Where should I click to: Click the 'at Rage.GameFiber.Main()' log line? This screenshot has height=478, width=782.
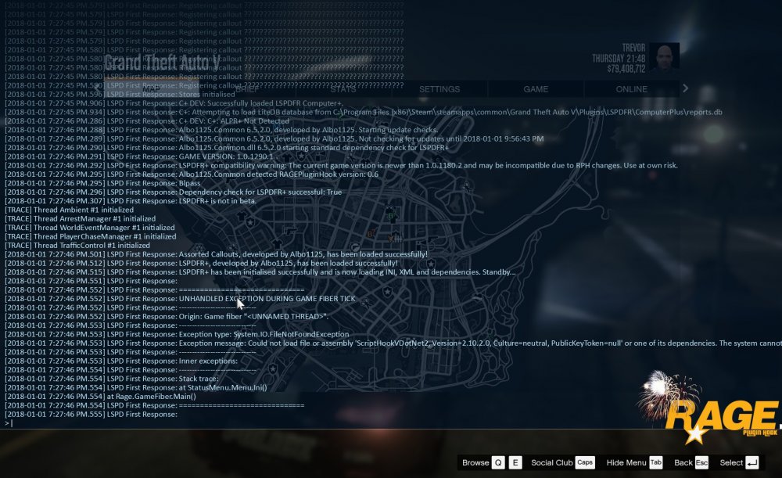click(100, 396)
